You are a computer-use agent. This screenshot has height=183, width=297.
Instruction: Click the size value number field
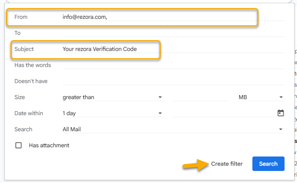[201, 97]
